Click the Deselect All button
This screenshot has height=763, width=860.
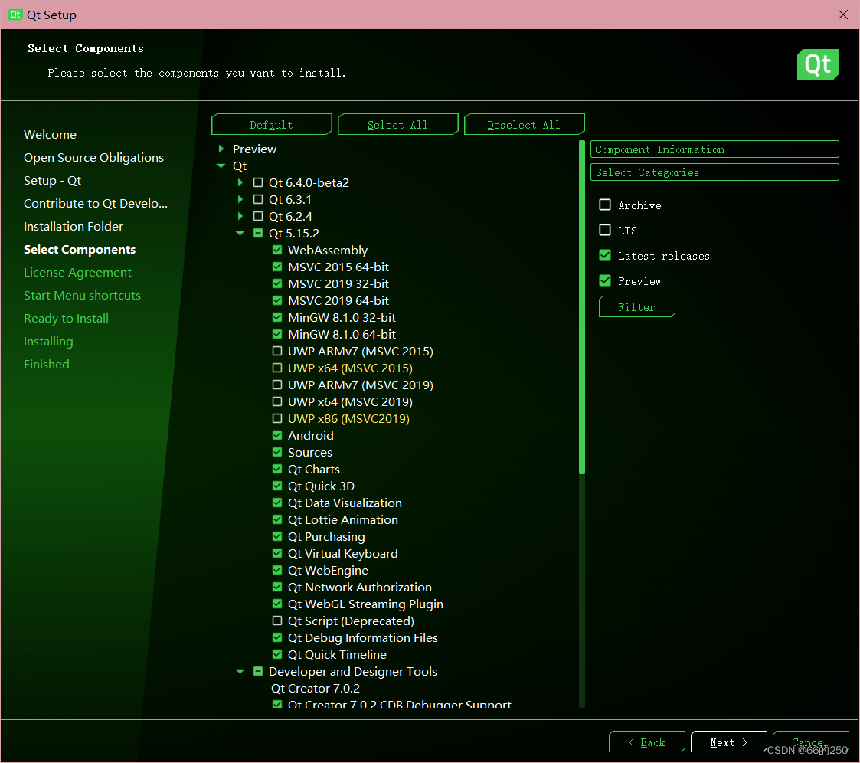tap(524, 125)
